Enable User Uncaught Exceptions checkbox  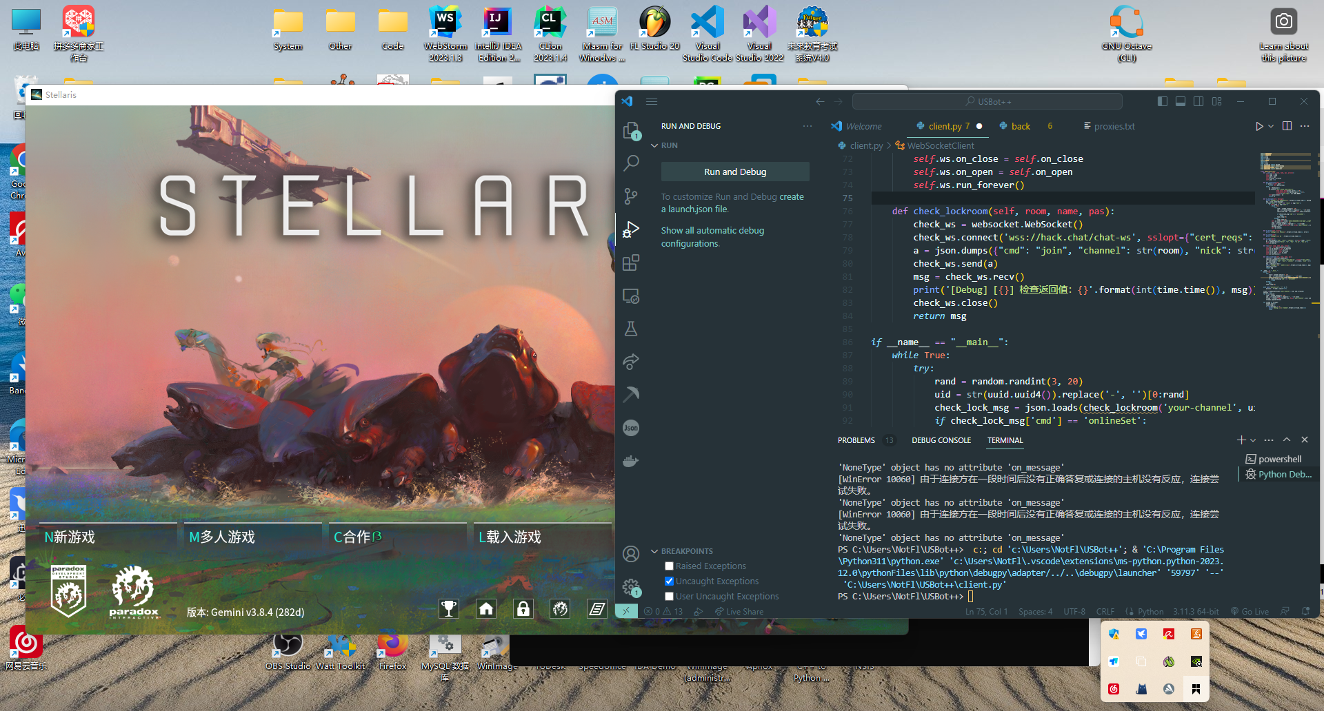point(669,597)
